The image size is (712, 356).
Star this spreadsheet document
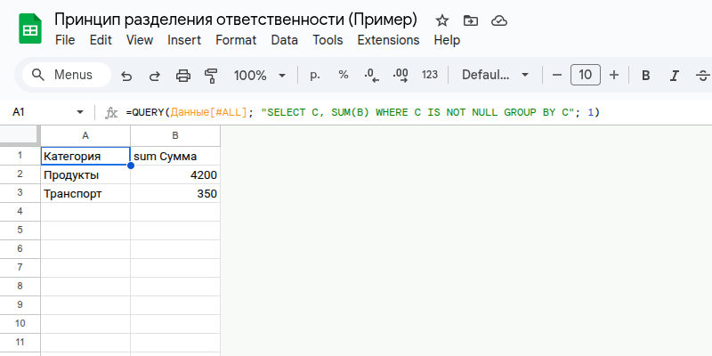coord(441,20)
